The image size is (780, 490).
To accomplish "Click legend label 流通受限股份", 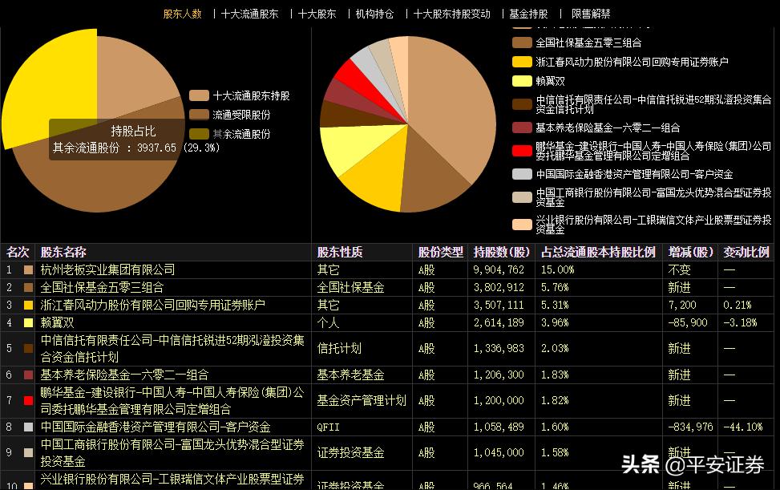I will 241,115.
